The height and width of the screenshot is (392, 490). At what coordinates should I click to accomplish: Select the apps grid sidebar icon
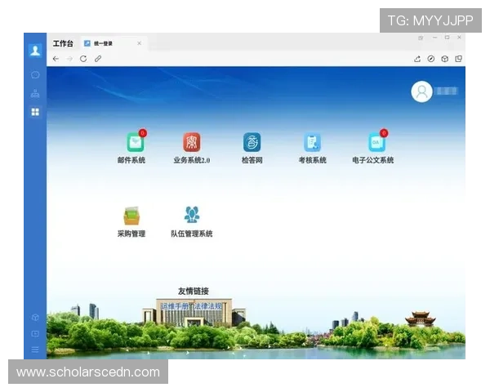pos(35,112)
